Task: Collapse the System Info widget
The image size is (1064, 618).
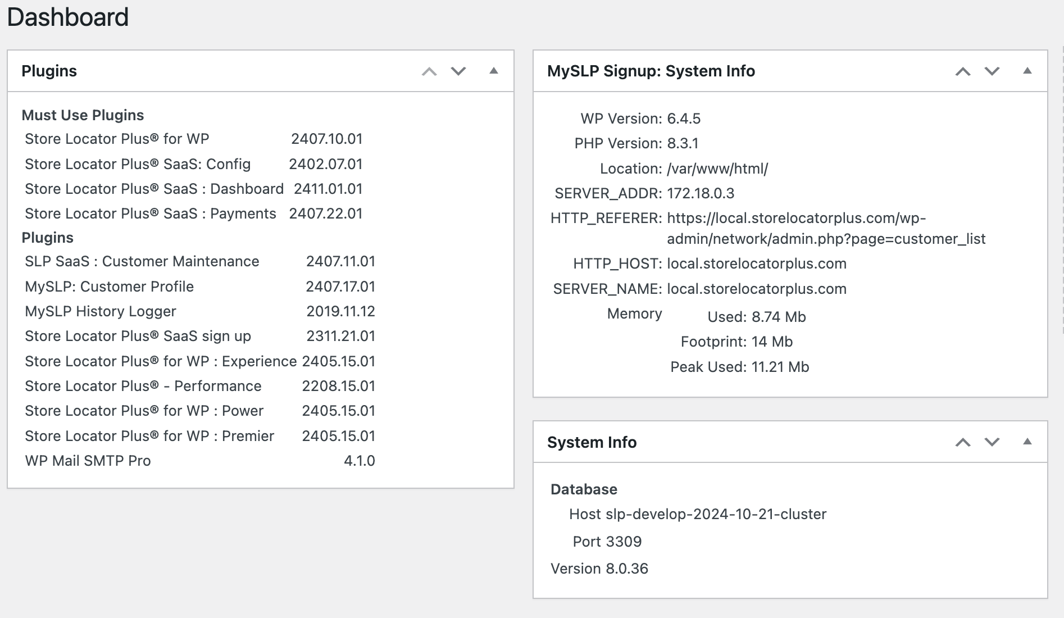Action: pos(1027,442)
